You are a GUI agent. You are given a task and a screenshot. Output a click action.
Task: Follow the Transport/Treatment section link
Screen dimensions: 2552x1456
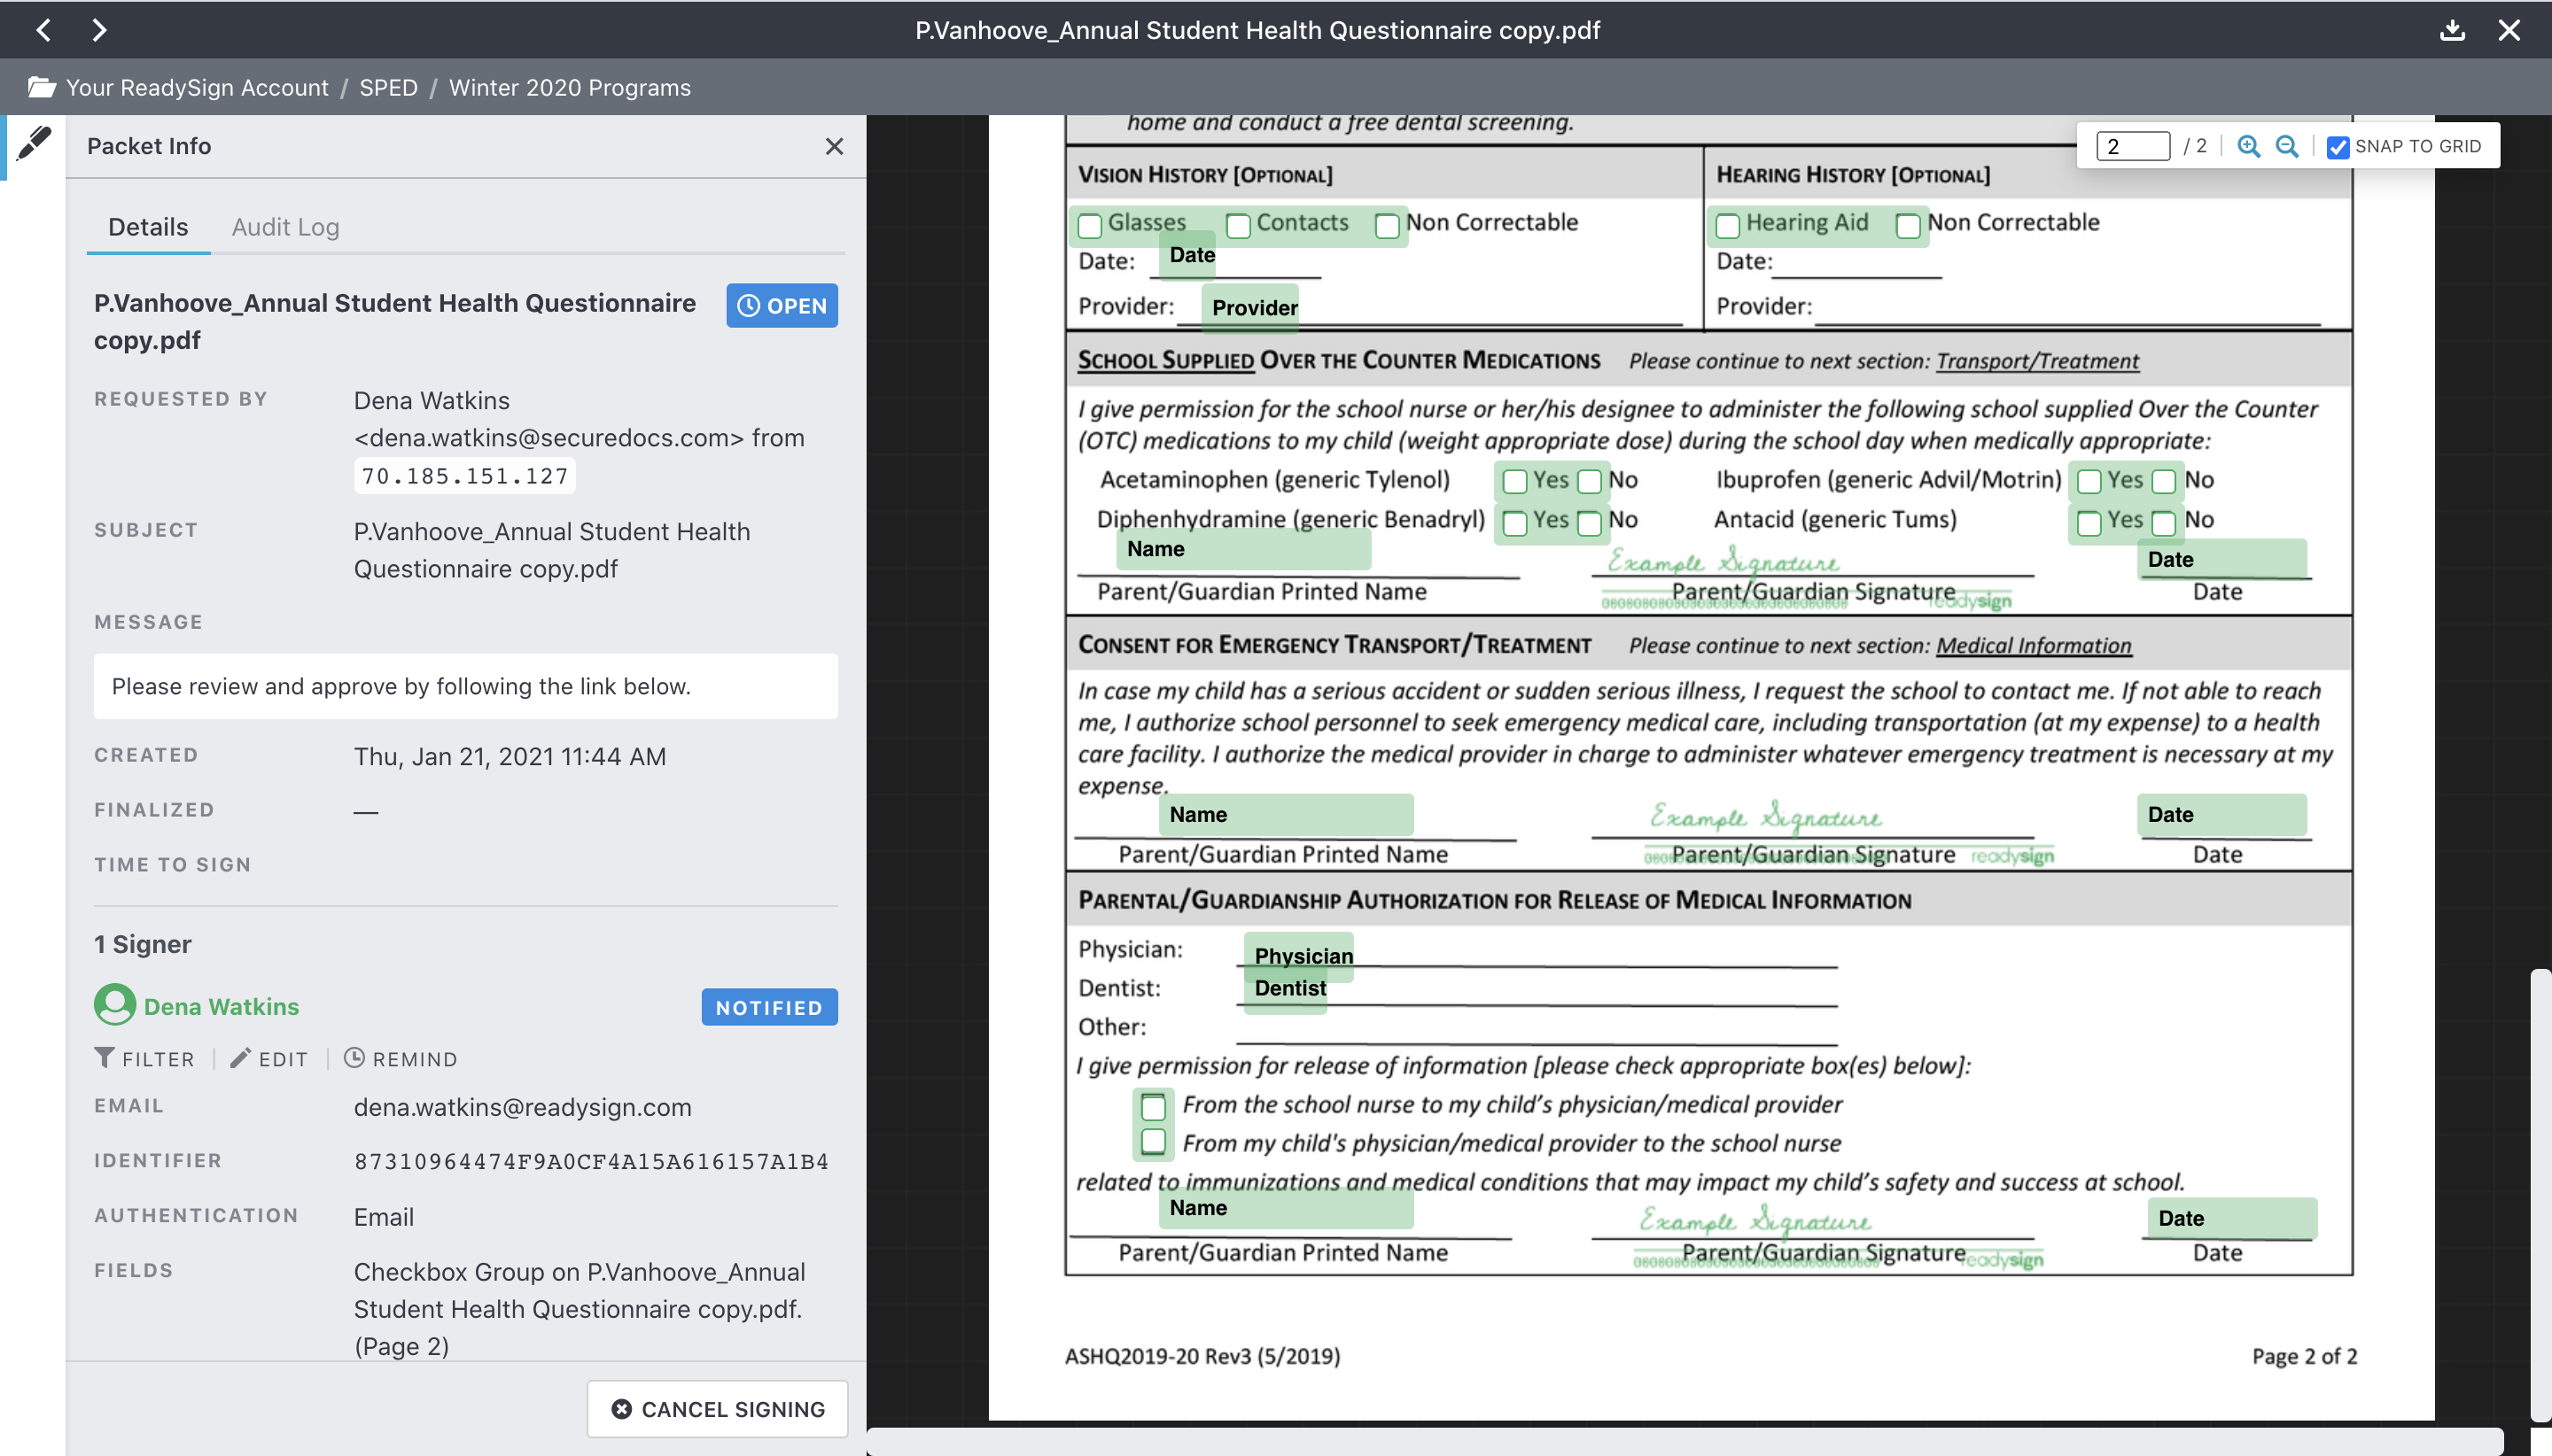(x=2038, y=361)
